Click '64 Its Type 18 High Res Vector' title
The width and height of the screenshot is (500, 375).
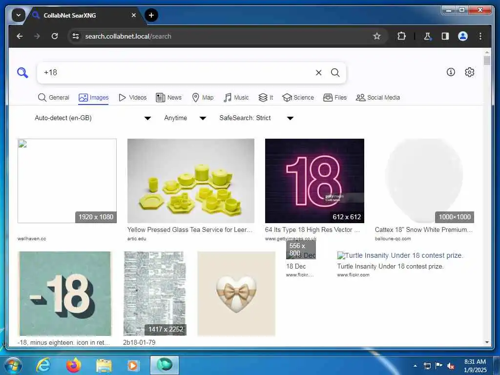[x=312, y=229]
